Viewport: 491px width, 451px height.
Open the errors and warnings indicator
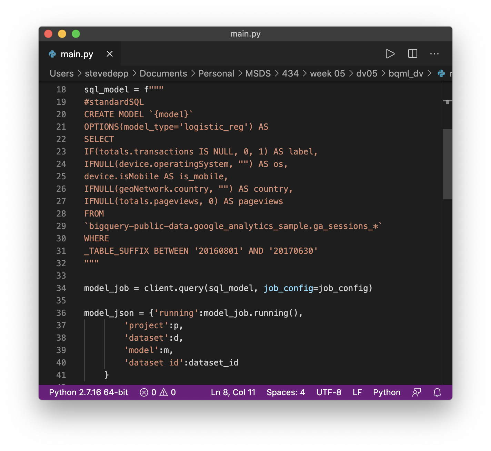[x=158, y=392]
